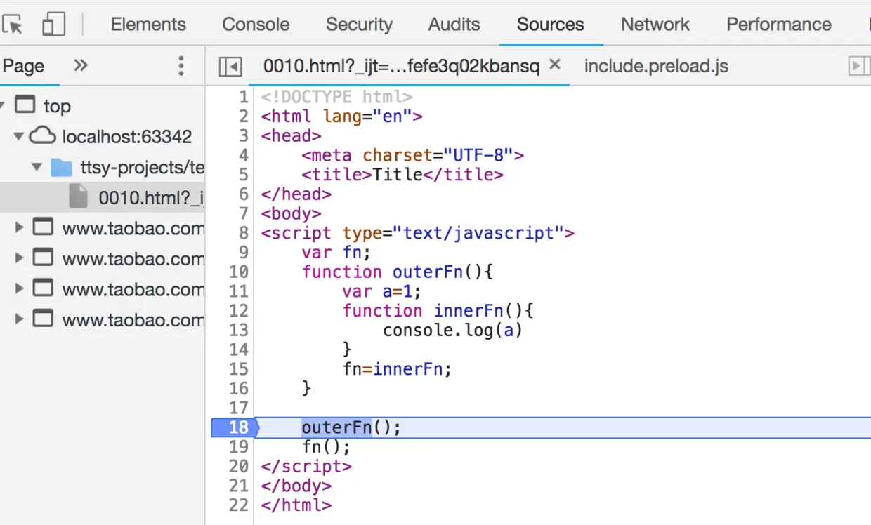871x525 pixels.
Task: Switch to the Security tab
Action: (359, 25)
